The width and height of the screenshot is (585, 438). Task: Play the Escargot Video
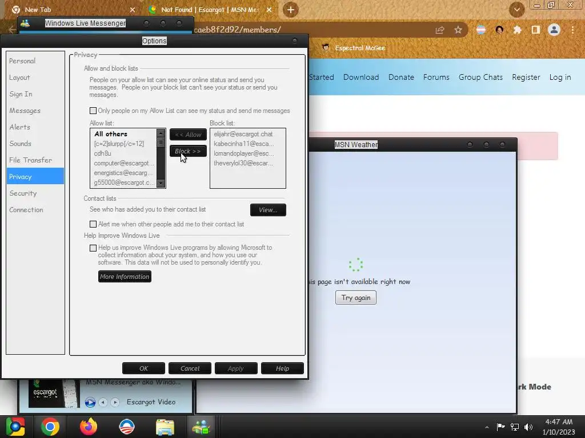[x=90, y=402]
